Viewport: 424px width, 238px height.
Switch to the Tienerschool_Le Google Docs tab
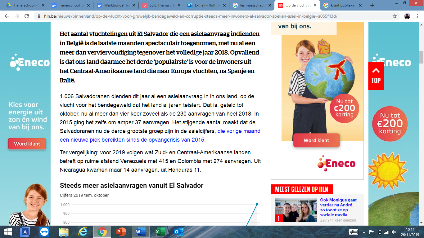click(x=70, y=5)
